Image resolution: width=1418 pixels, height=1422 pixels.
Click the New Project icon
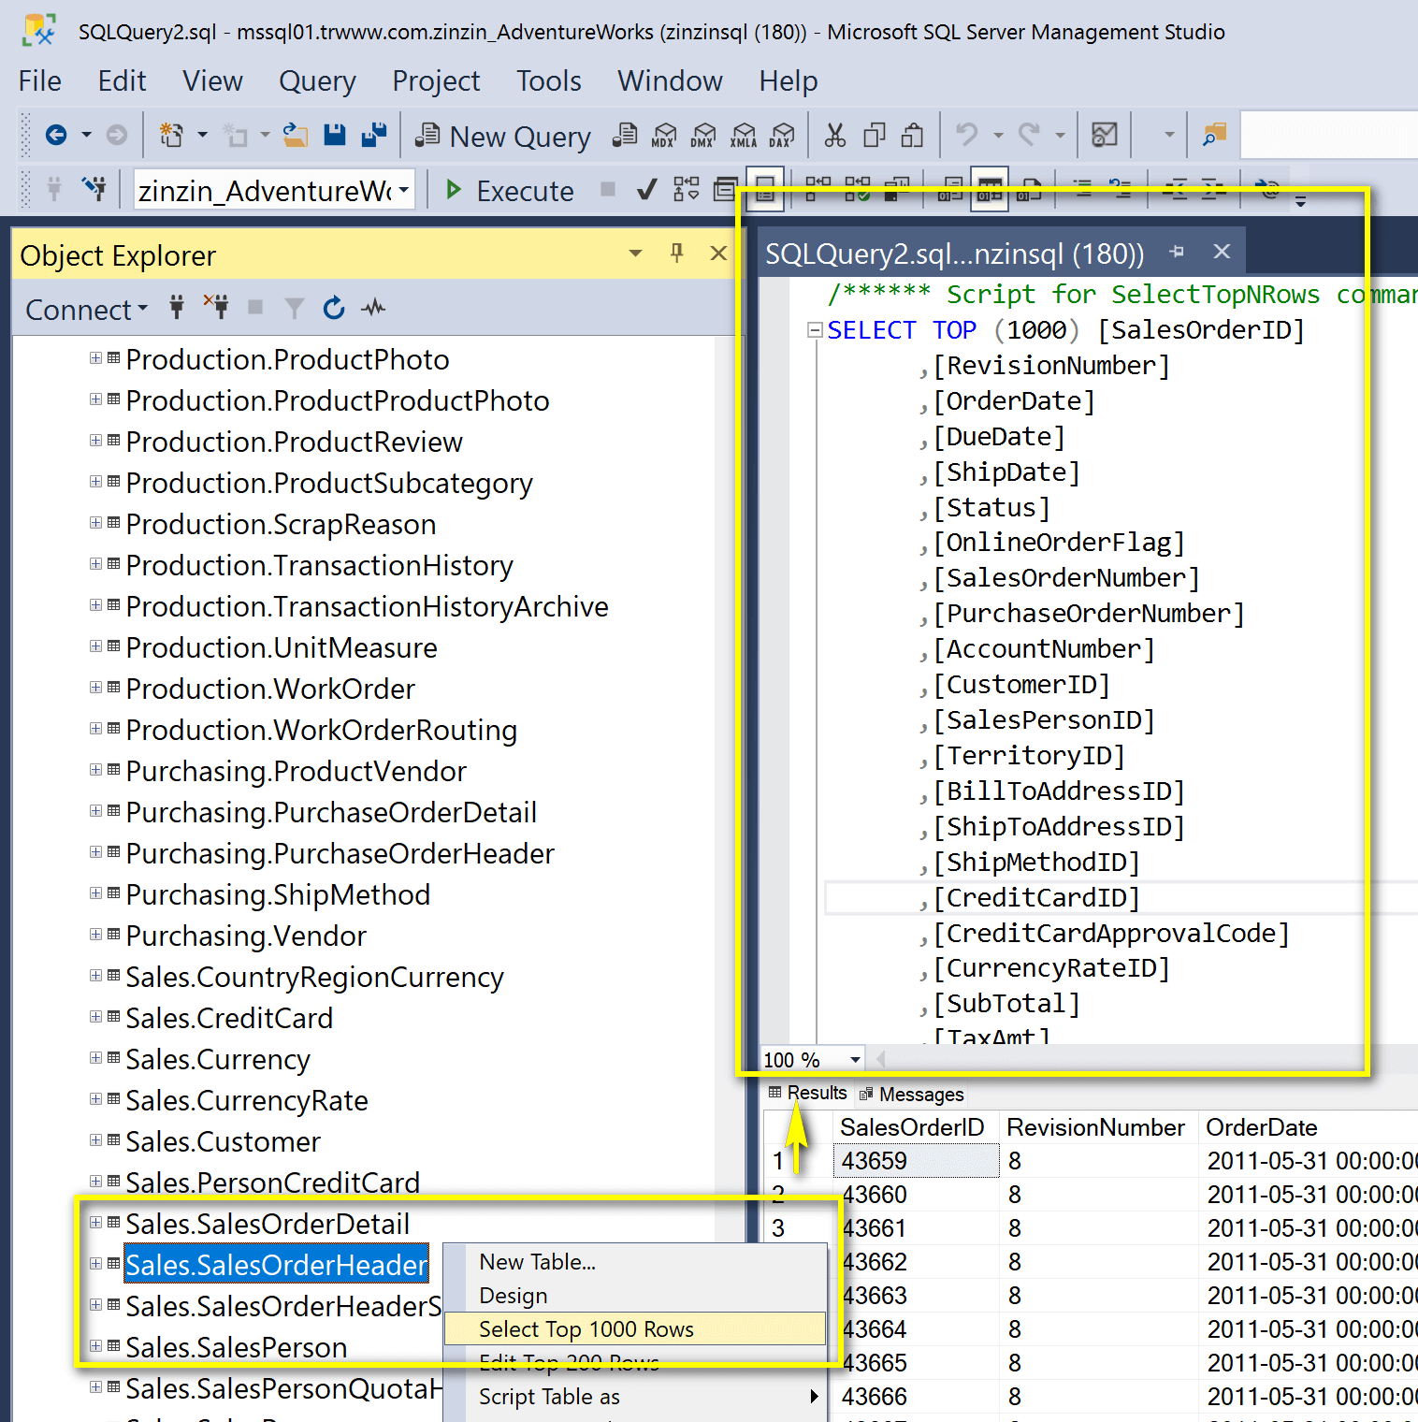(x=171, y=136)
